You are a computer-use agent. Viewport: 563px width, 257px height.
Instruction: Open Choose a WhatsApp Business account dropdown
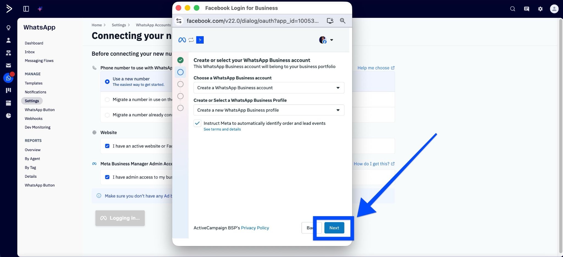tap(269, 88)
